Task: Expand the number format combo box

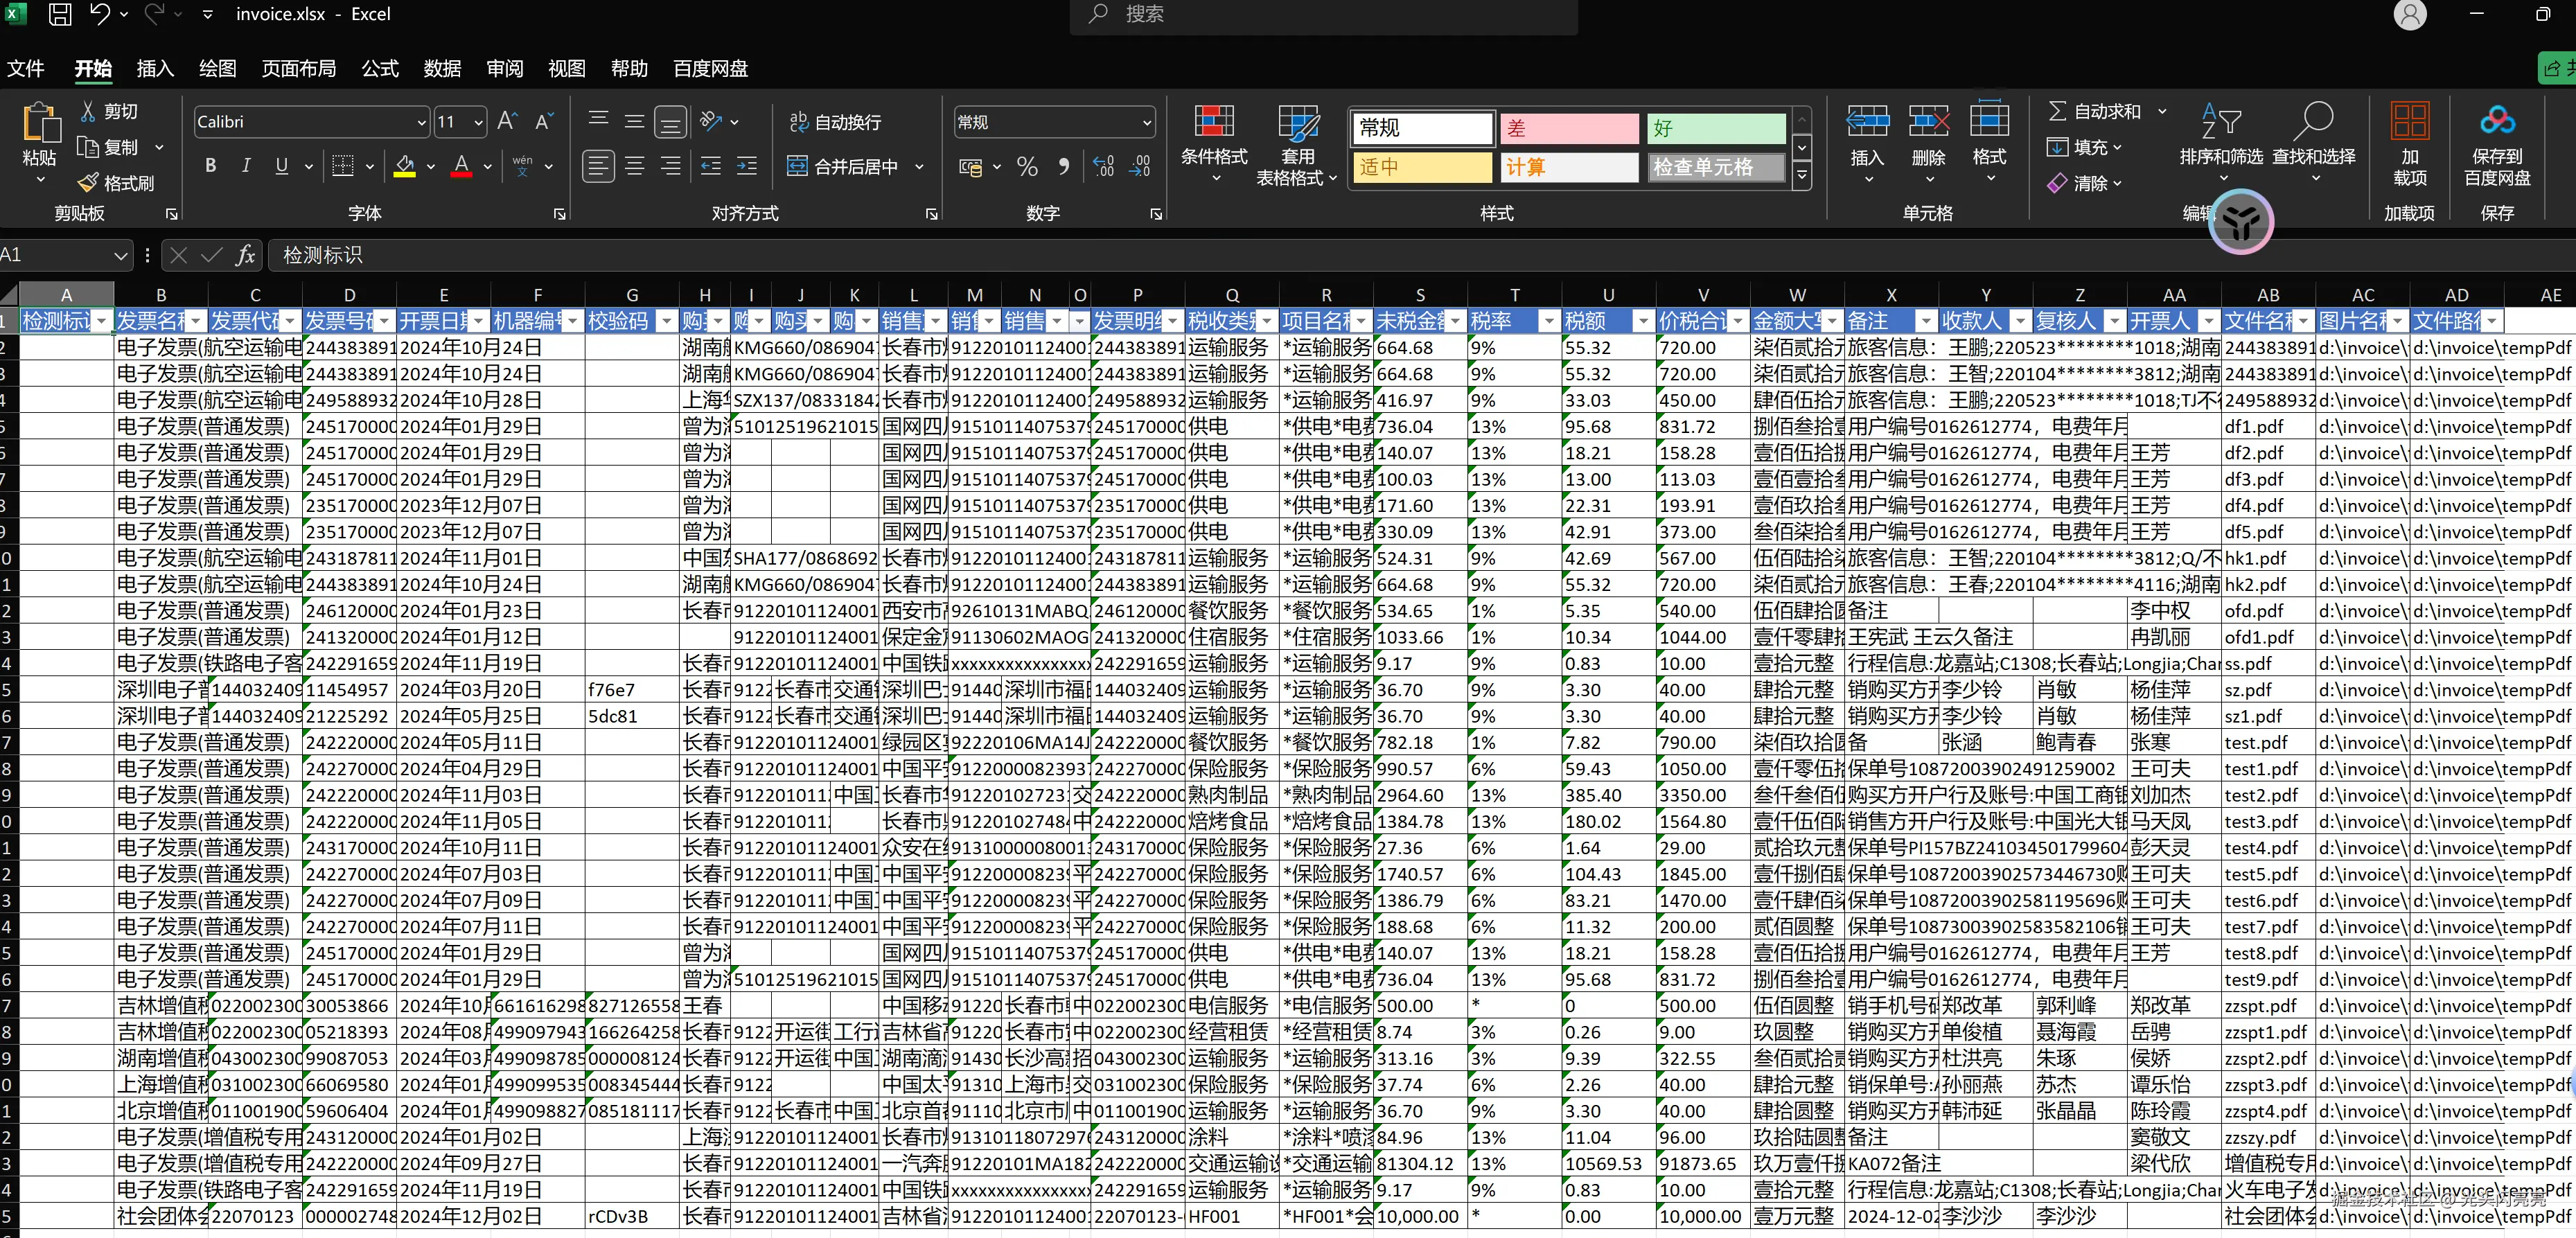Action: click(x=1146, y=122)
